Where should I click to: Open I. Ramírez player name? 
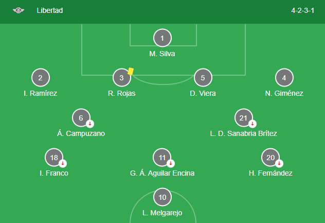pyautogui.click(x=41, y=93)
